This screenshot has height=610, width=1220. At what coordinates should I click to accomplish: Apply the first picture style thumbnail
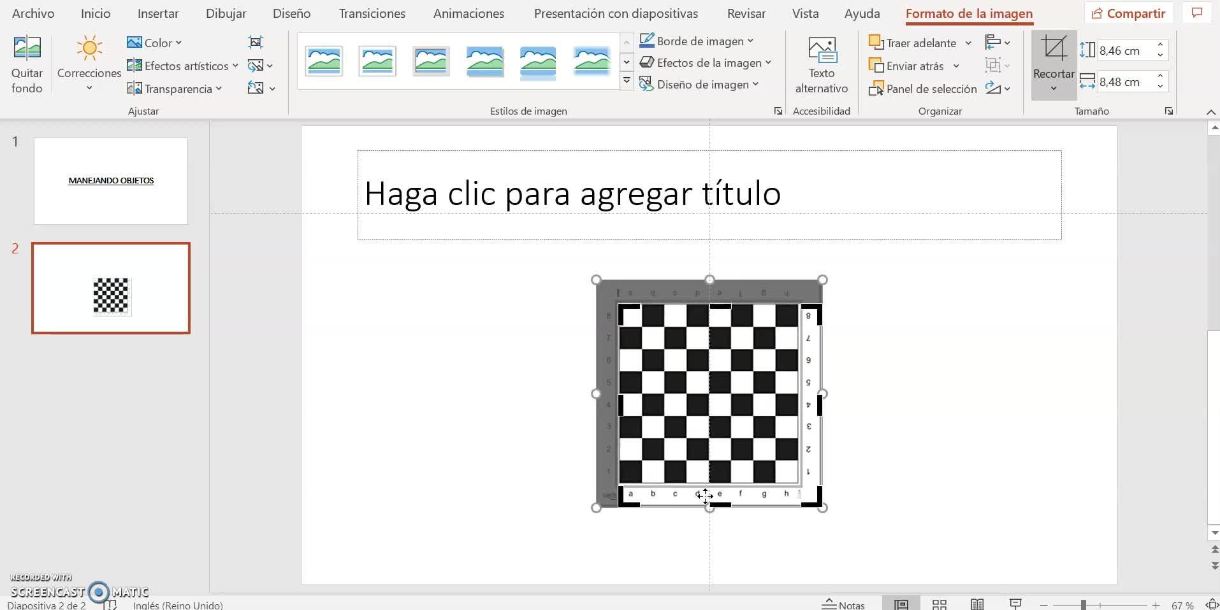pyautogui.click(x=324, y=61)
